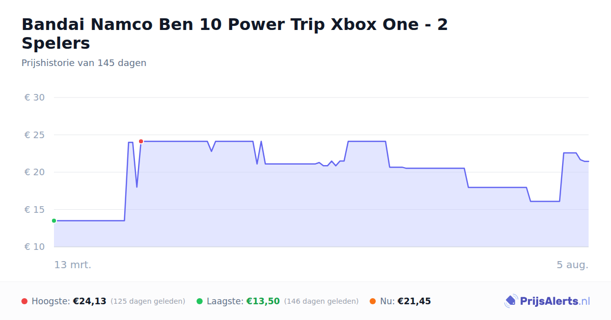Screen dimensions: 611x320
Task: Click the green lowest-price dot on chart
Action: [54, 220]
